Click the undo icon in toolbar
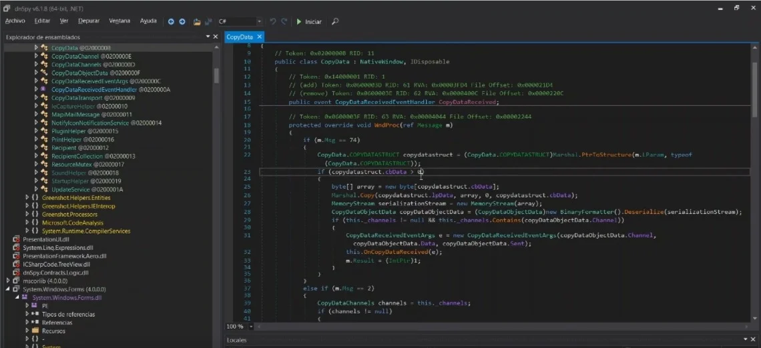 [x=273, y=21]
